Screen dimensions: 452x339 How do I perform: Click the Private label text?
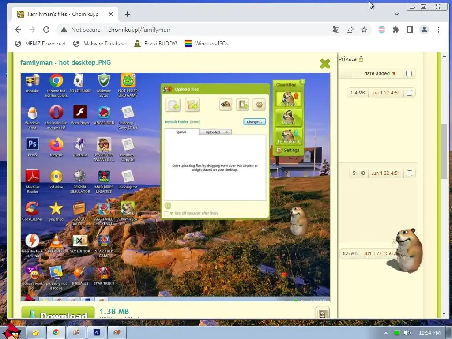pyautogui.click(x=347, y=59)
